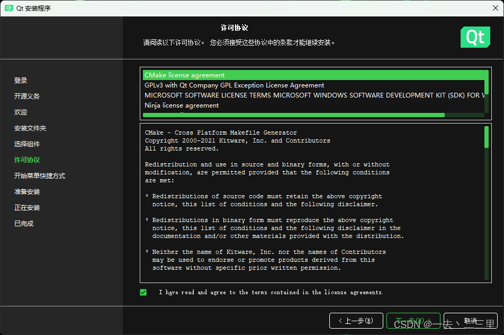Click the 'I have read and agree' label text
Image resolution: width=504 pixels, height=335 pixels.
tap(271, 292)
